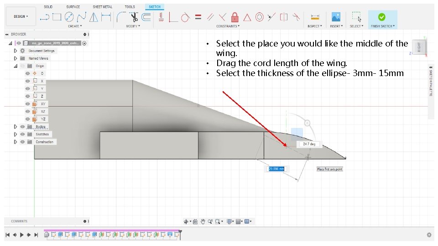Switch to the SHEET METAL tab
The width and height of the screenshot is (438, 246).
(x=103, y=7)
